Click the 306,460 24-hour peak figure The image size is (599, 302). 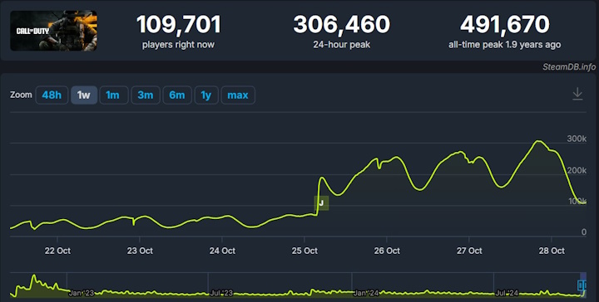[342, 24]
